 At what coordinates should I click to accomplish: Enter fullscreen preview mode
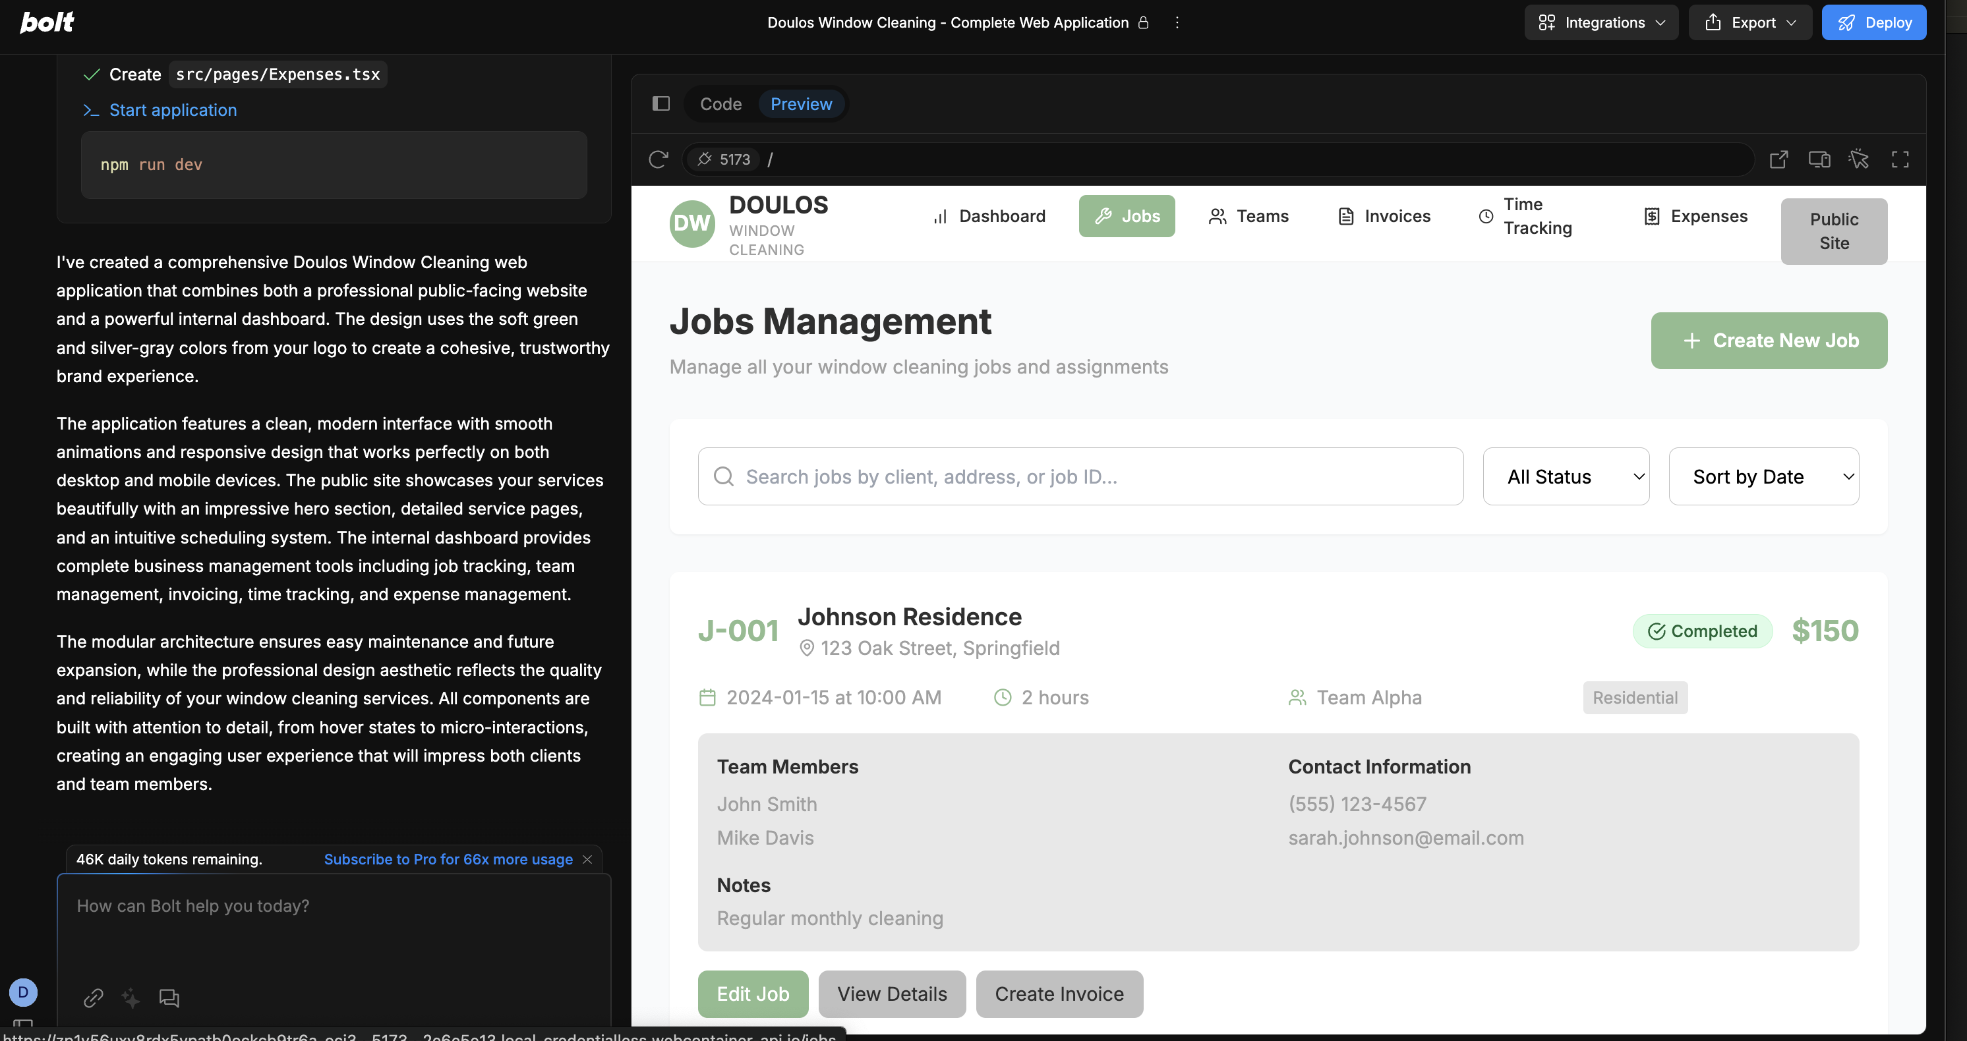(1900, 159)
